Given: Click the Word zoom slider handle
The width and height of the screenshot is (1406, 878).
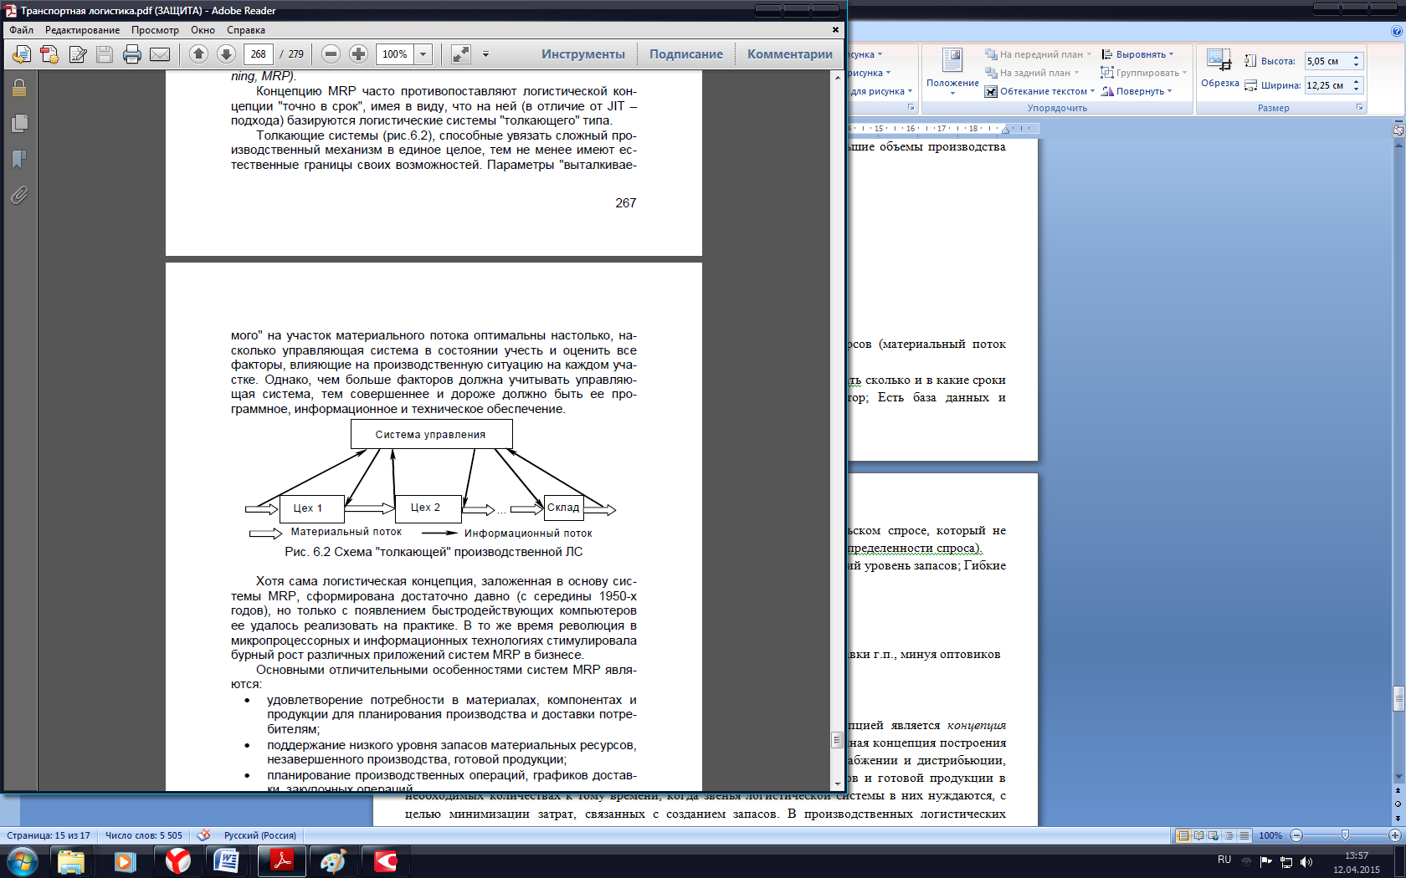Looking at the screenshot, I should pyautogui.click(x=1345, y=835).
